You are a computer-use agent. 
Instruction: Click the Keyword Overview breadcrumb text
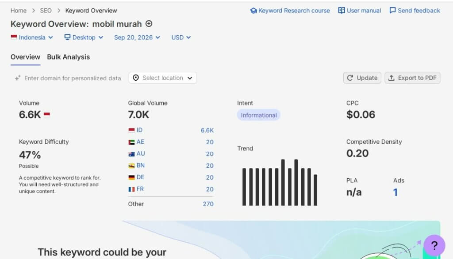(x=91, y=11)
